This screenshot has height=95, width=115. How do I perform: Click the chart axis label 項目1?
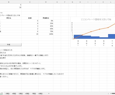(78, 43)
